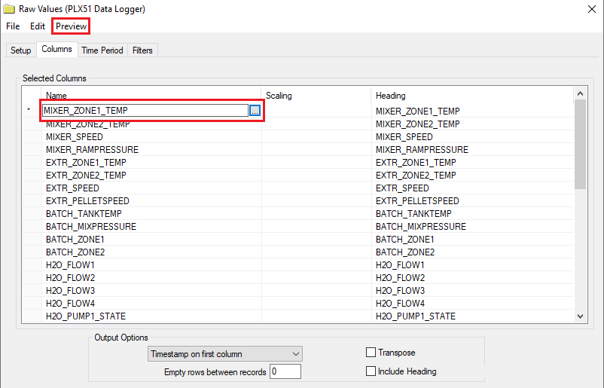The image size is (604, 388).
Task: Select the H2O_FLOW2 name cell
Action: (151, 277)
